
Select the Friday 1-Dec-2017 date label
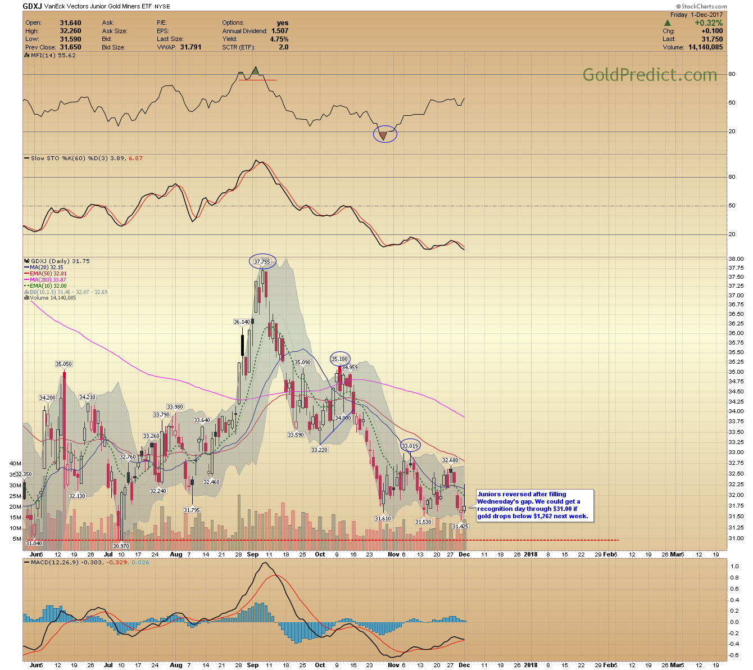tap(696, 15)
